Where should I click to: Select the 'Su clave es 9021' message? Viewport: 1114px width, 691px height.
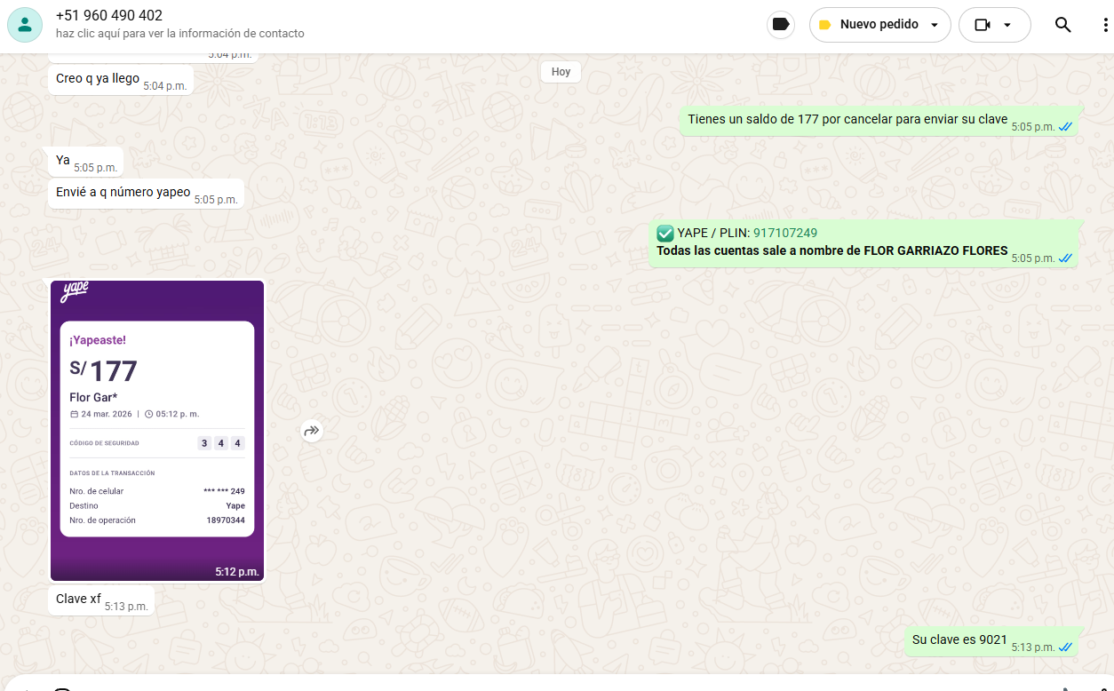coord(959,639)
